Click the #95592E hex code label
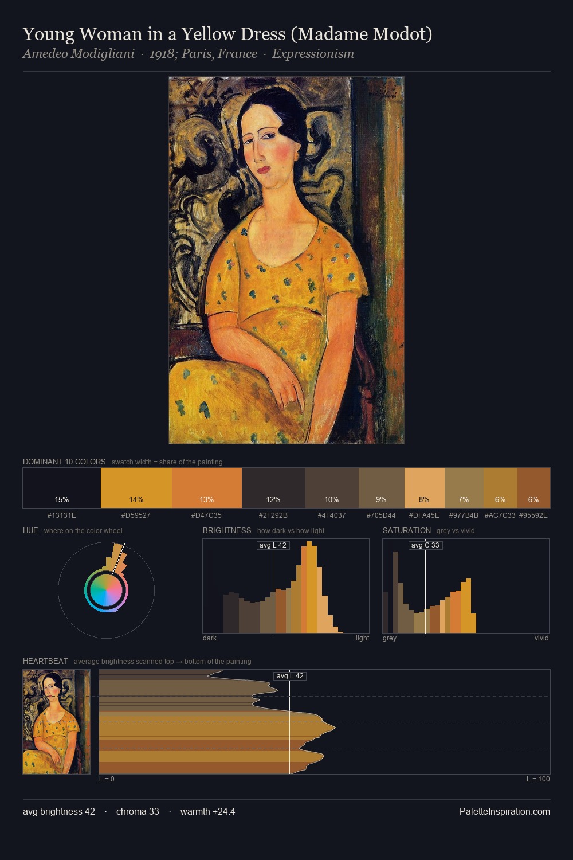Viewport: 573px width, 860px height. (533, 515)
